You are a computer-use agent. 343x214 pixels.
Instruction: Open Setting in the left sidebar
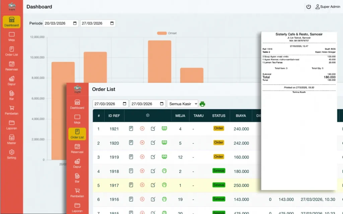(x=12, y=154)
